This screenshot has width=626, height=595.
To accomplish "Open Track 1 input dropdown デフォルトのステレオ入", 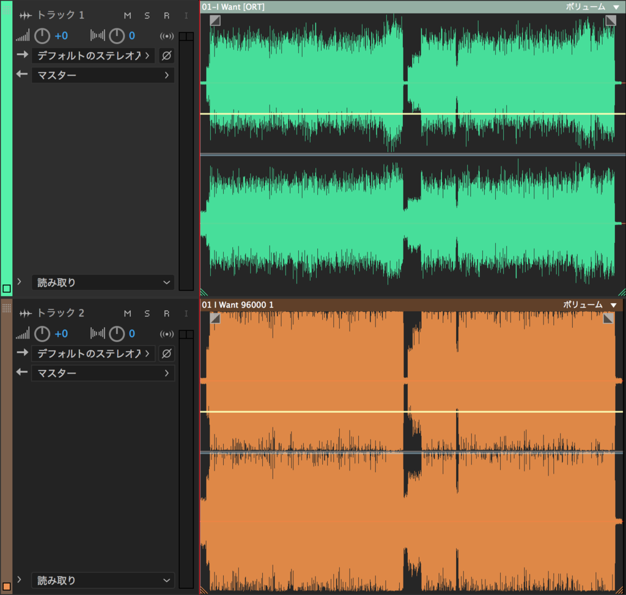I will [x=94, y=56].
